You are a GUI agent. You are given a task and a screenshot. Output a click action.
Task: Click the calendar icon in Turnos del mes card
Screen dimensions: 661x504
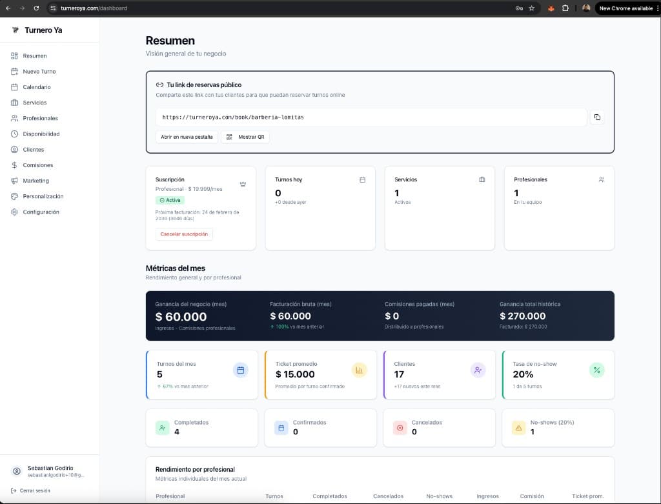point(240,370)
